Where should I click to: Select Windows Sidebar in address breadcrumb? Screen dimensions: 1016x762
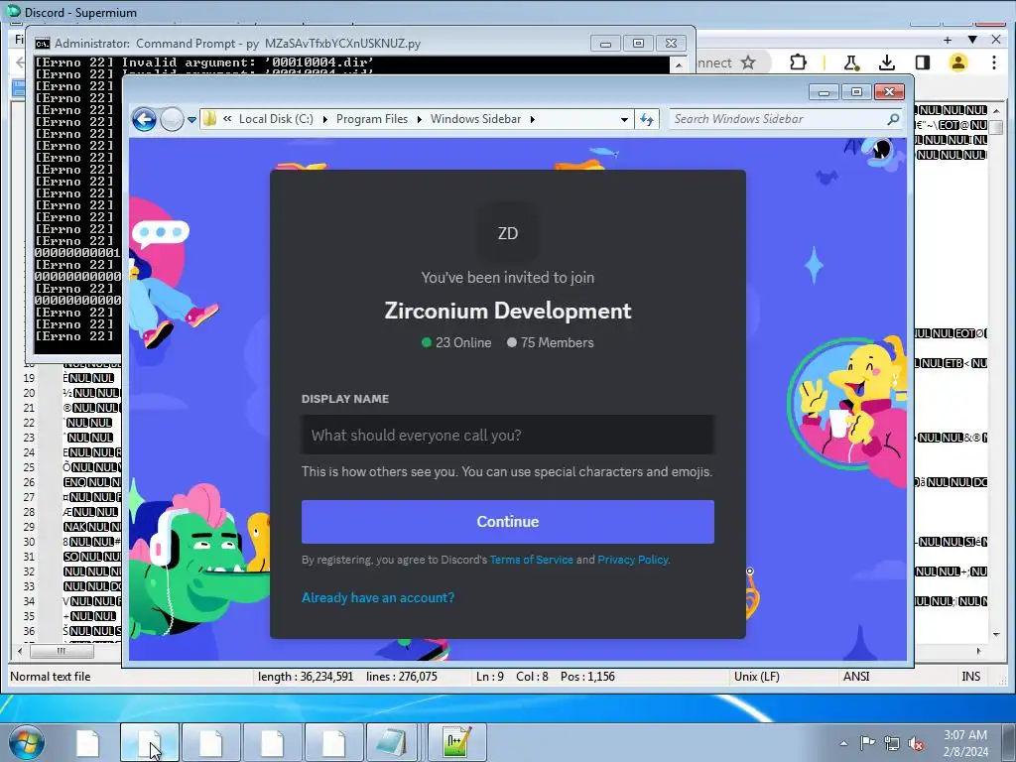pos(475,119)
